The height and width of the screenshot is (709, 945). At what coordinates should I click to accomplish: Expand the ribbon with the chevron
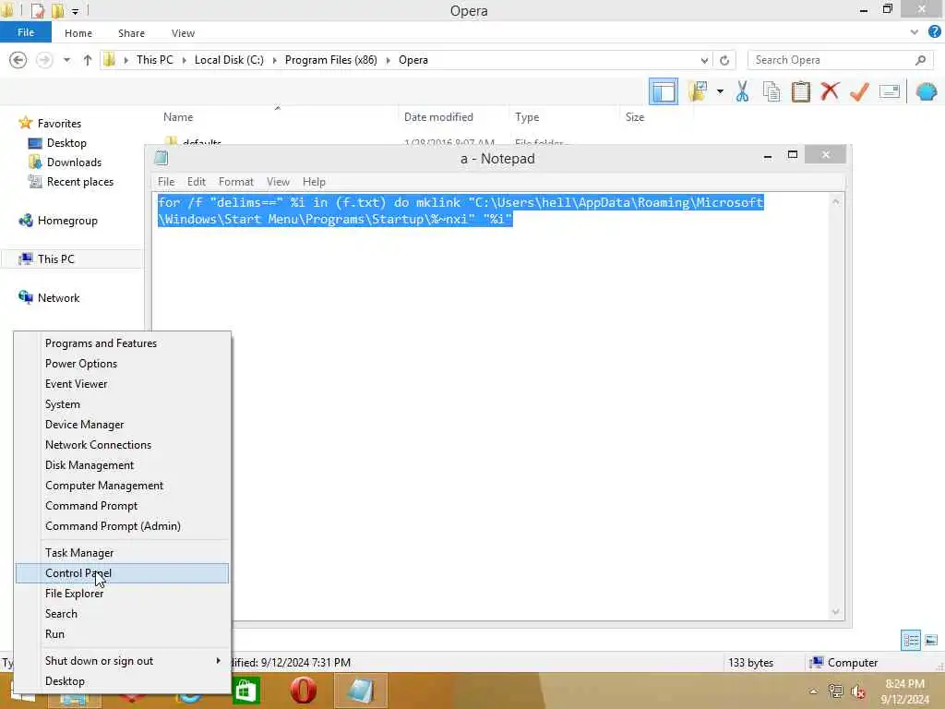coord(915,32)
